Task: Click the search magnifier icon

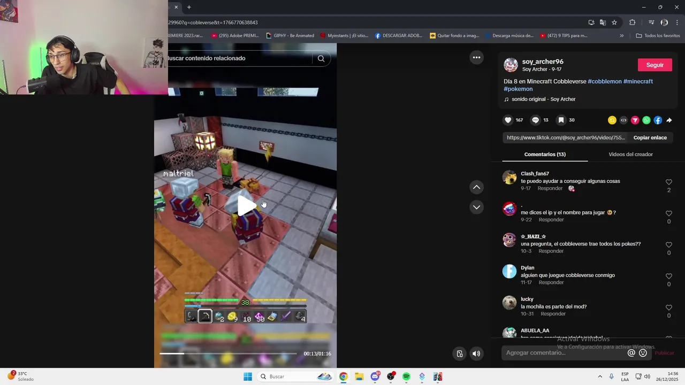Action: pyautogui.click(x=321, y=58)
